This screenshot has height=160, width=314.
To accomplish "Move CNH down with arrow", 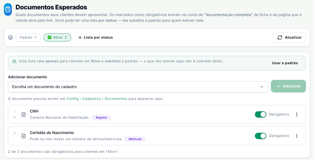I will (15, 117).
